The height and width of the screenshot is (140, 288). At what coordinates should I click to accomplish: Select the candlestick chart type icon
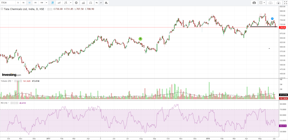pyautogui.click(x=52, y=3)
